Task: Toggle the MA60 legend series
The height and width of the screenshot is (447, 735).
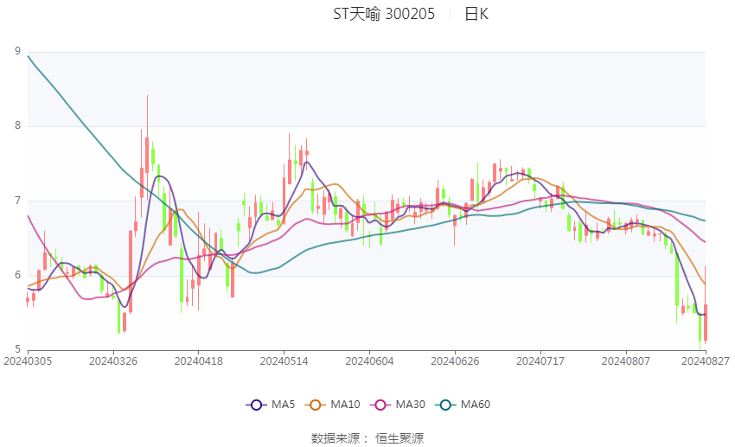Action: coord(463,405)
